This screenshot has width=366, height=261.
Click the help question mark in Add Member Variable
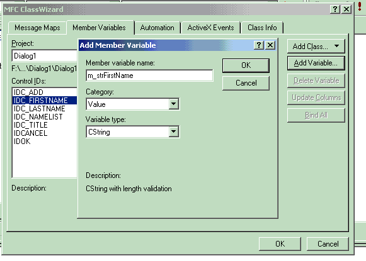click(259, 45)
